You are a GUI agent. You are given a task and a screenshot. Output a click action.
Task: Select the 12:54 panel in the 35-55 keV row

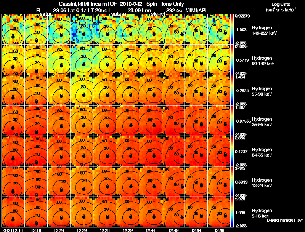pyautogui.click(x=196, y=121)
